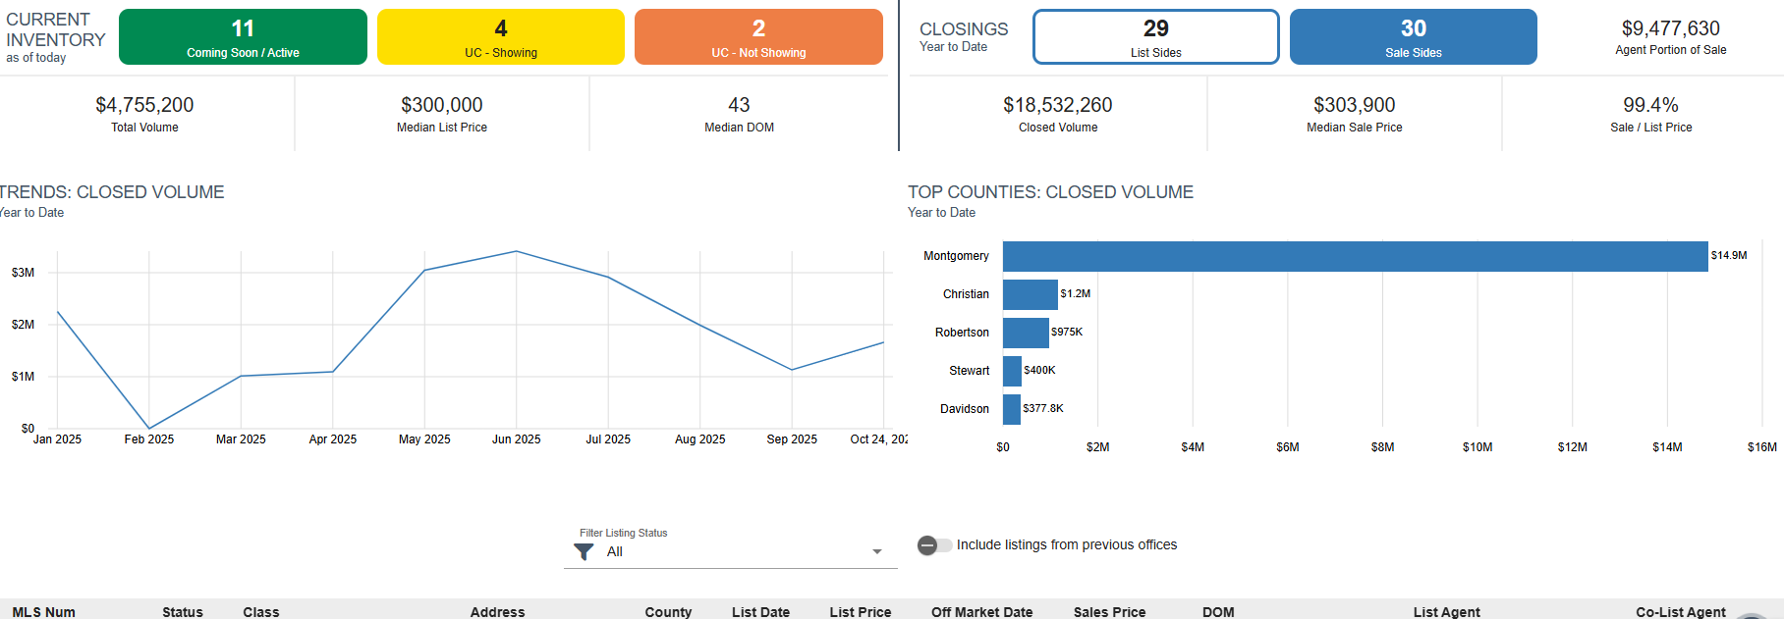Click the All value in status filter
This screenshot has height=619, width=1784.
(x=615, y=552)
